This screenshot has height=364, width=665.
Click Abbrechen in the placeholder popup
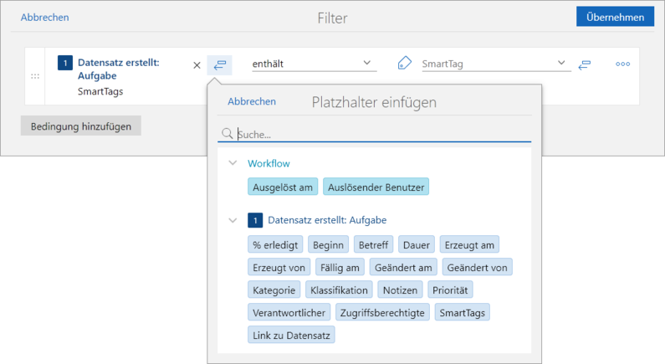coord(252,101)
